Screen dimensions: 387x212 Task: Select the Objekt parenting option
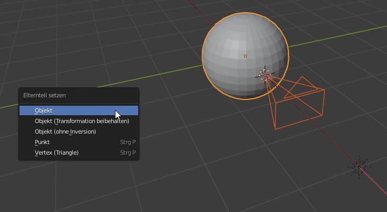[44, 110]
